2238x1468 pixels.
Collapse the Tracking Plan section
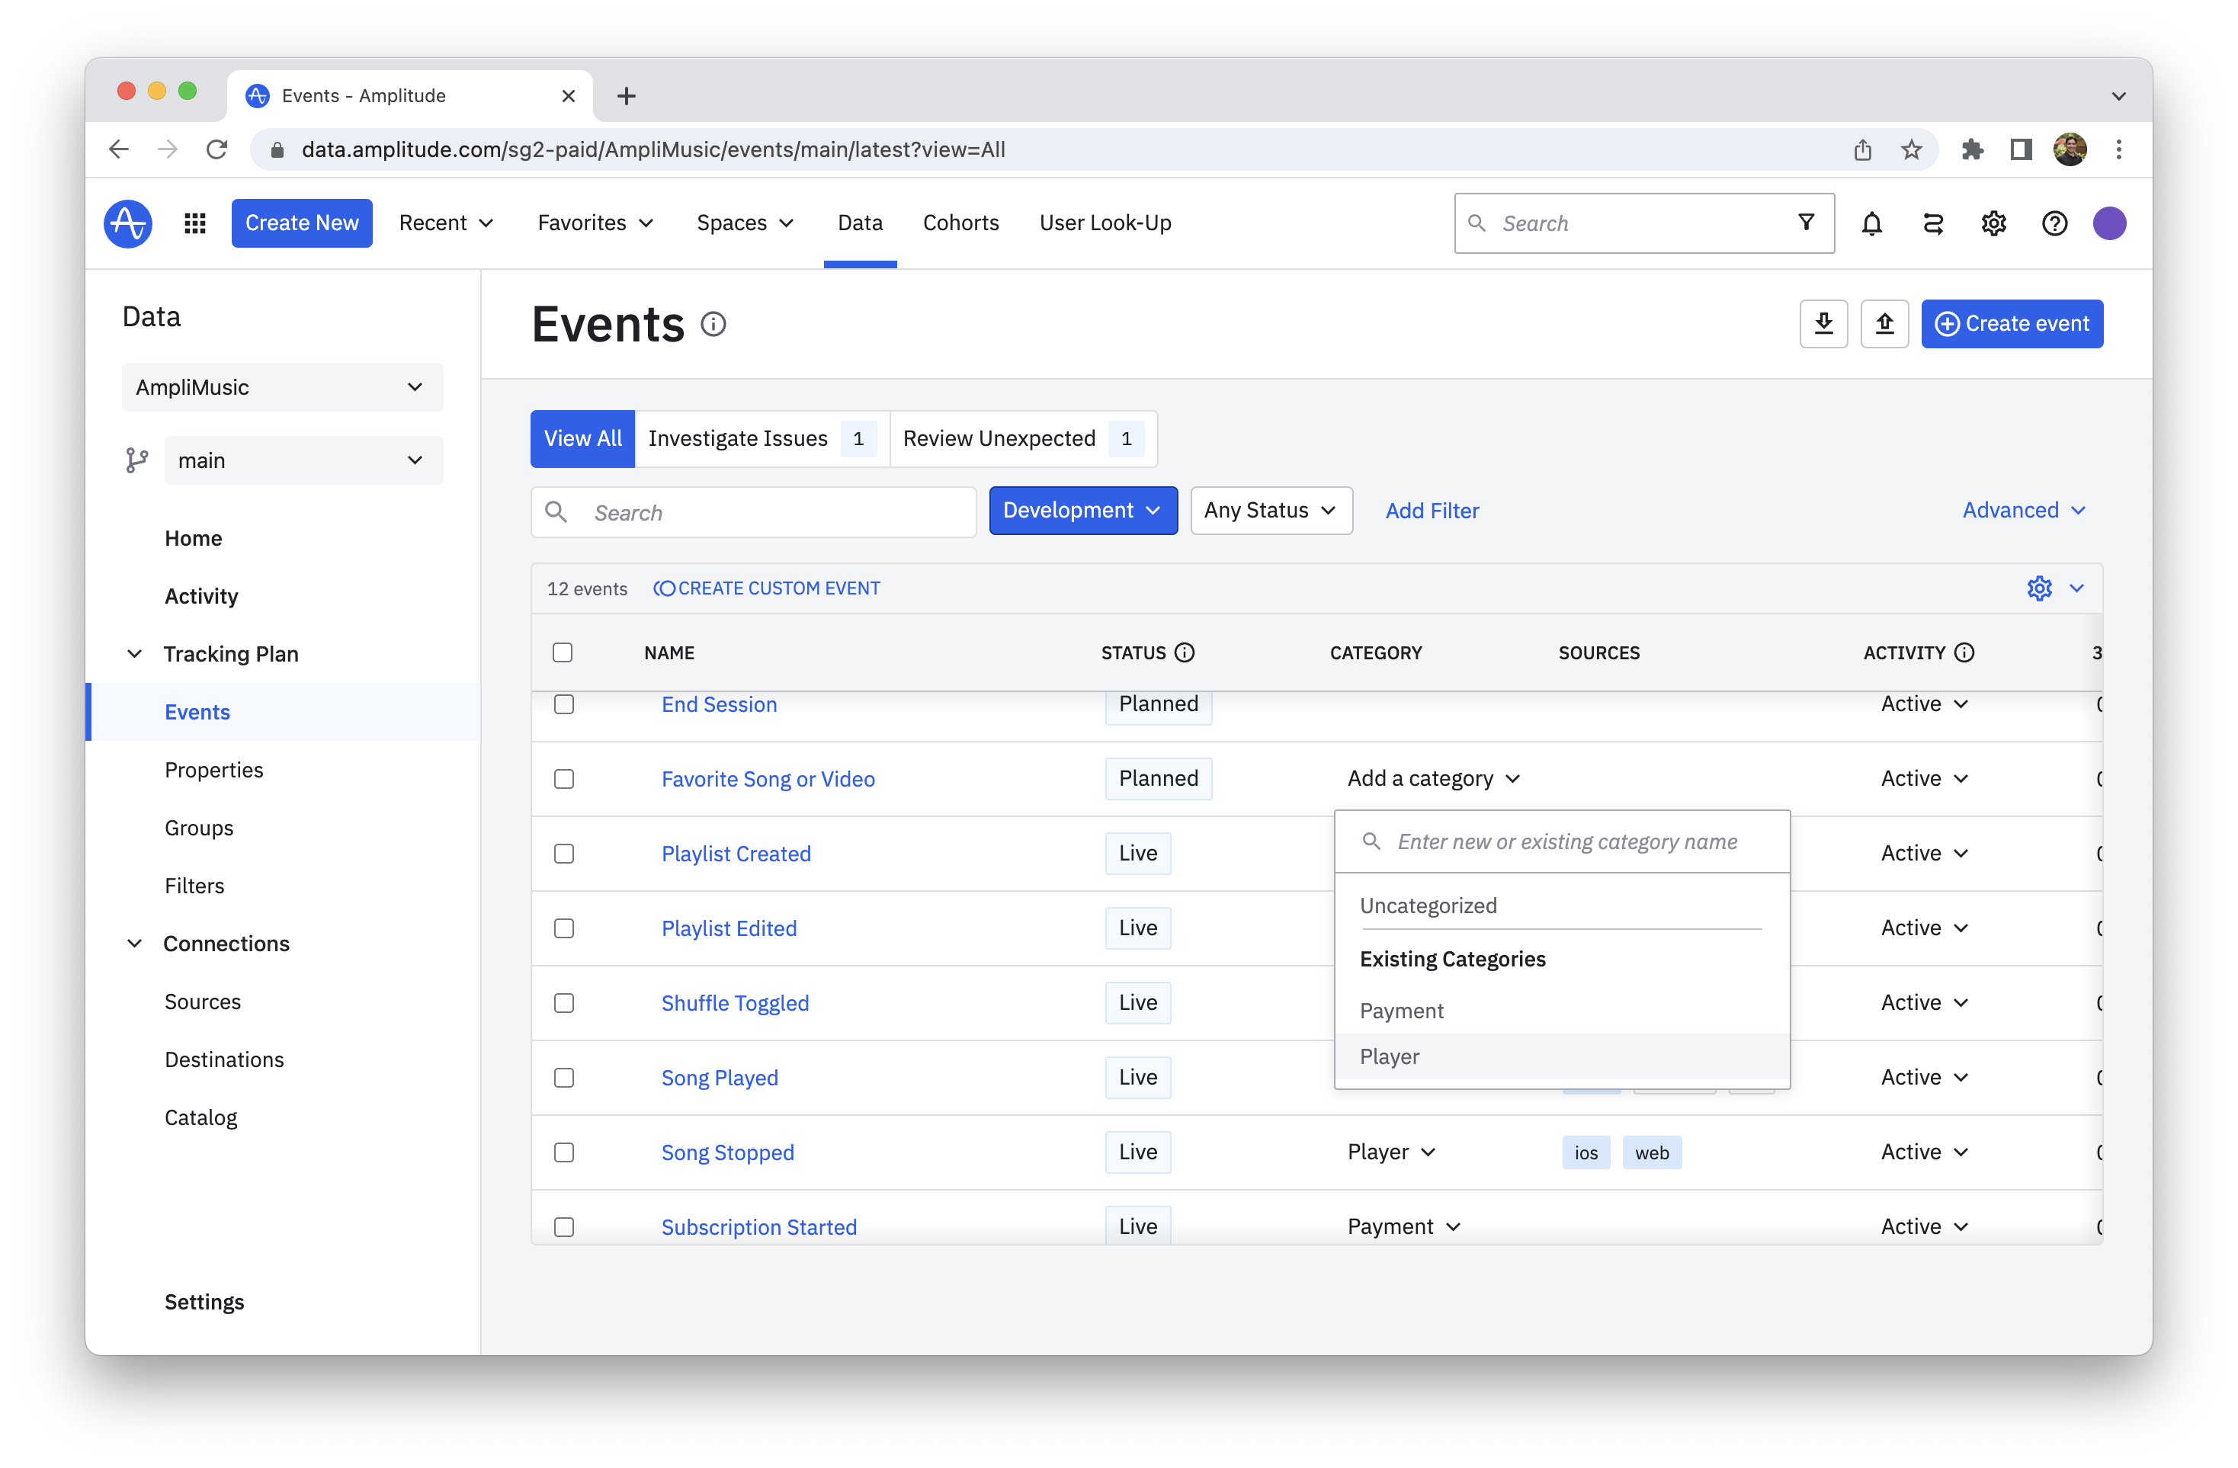pyautogui.click(x=134, y=654)
